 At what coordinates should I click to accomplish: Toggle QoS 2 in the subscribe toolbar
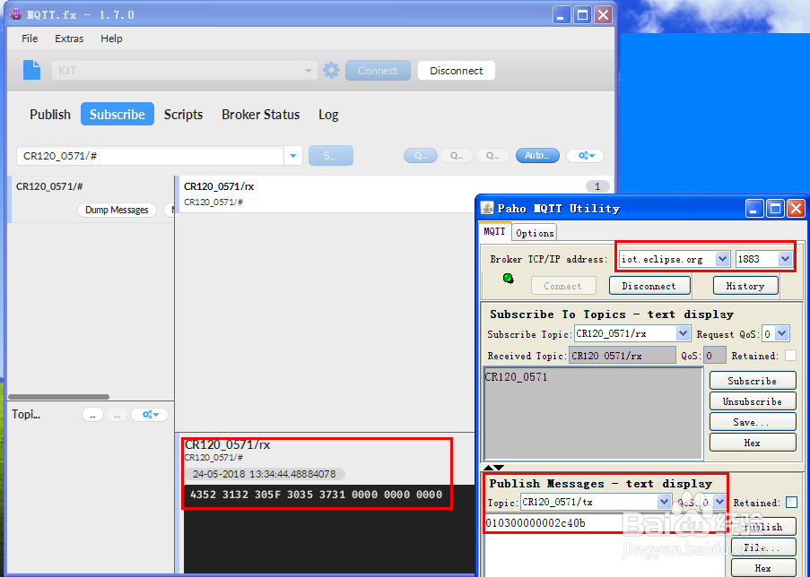pyautogui.click(x=492, y=155)
